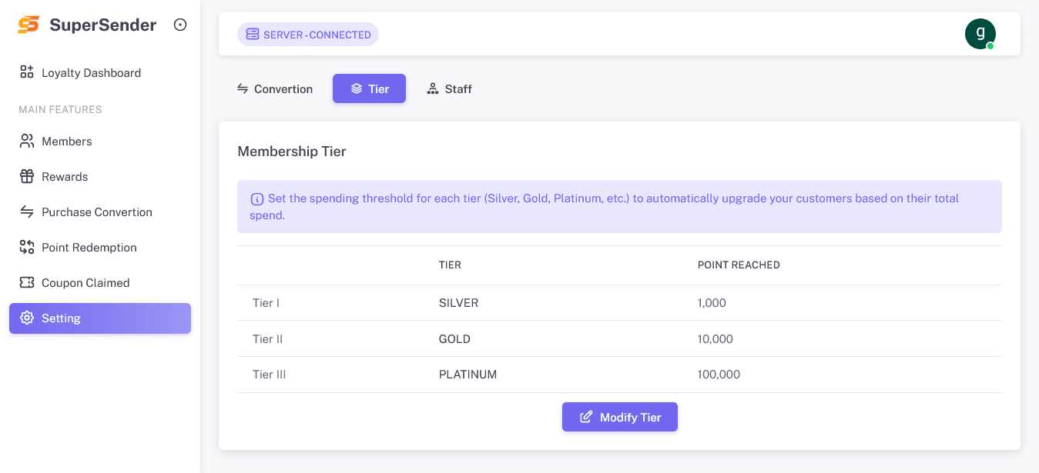
Task: Open the user avatar profile menu
Action: pyautogui.click(x=980, y=34)
